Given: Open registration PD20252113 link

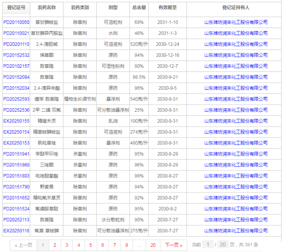Looking at the screenshot, I should click(x=16, y=220).
